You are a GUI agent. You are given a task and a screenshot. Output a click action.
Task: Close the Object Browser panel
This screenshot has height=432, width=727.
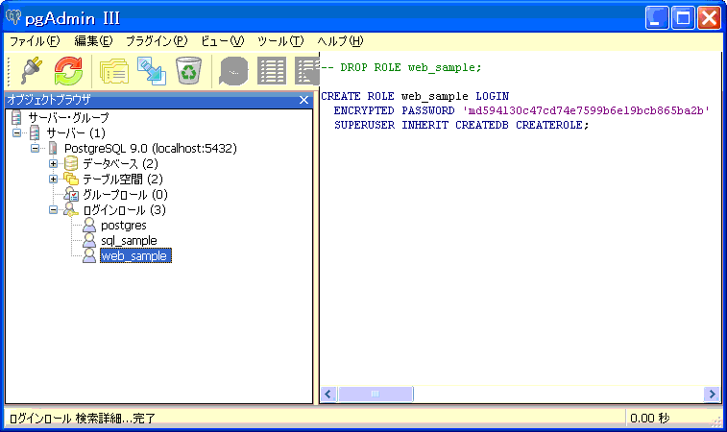pos(303,100)
